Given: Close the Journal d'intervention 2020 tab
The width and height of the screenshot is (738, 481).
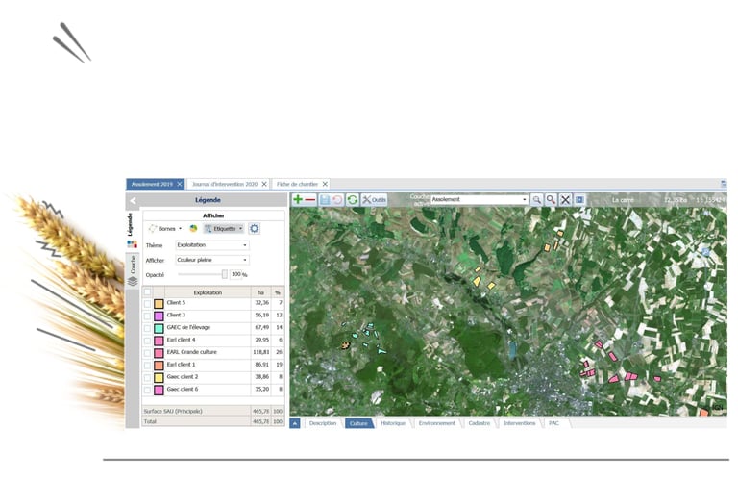Looking at the screenshot, I should click(264, 184).
